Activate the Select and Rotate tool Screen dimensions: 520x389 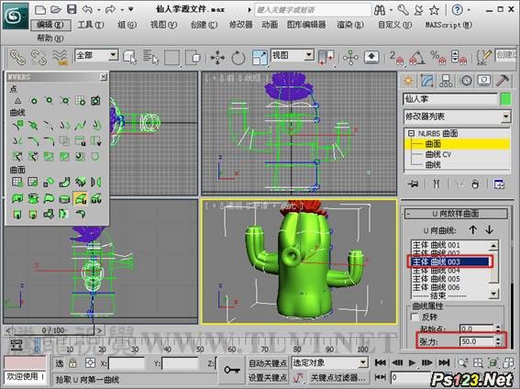click(238, 58)
